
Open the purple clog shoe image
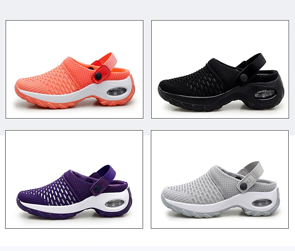point(74,179)
